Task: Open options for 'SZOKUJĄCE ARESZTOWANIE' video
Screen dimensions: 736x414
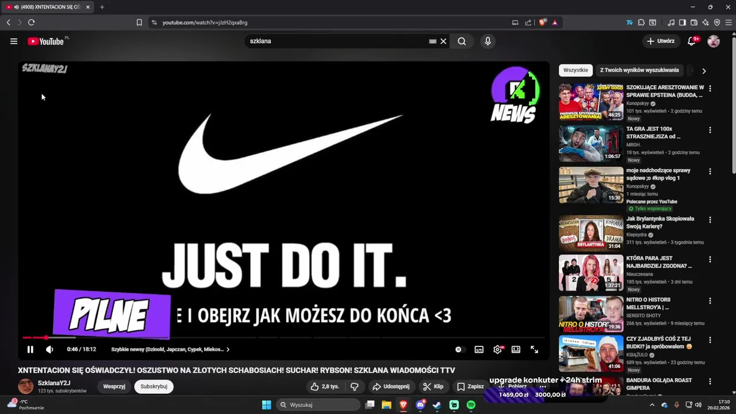Action: tap(710, 89)
